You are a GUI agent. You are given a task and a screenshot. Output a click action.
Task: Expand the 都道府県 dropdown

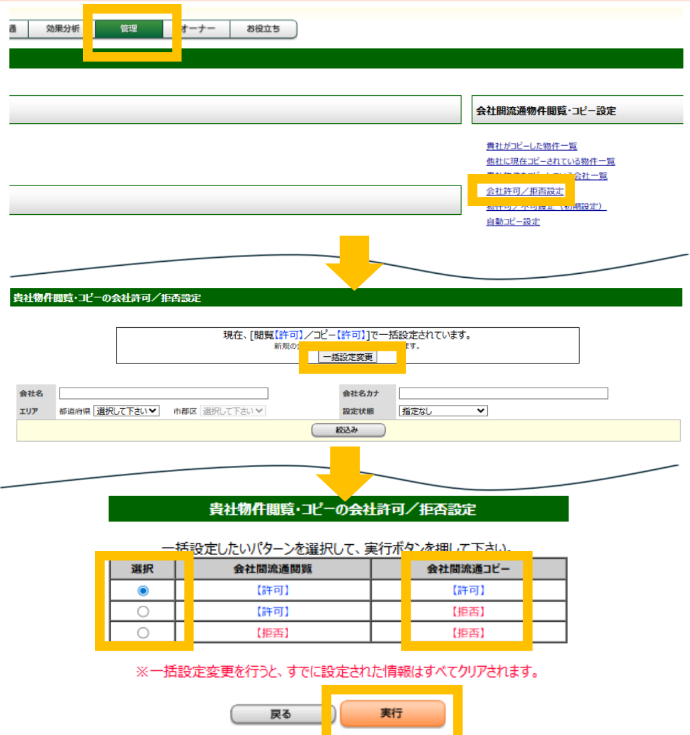[127, 411]
